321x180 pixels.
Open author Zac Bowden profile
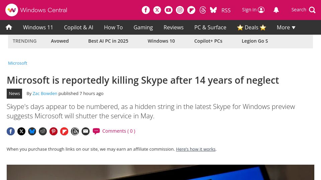click(x=45, y=93)
